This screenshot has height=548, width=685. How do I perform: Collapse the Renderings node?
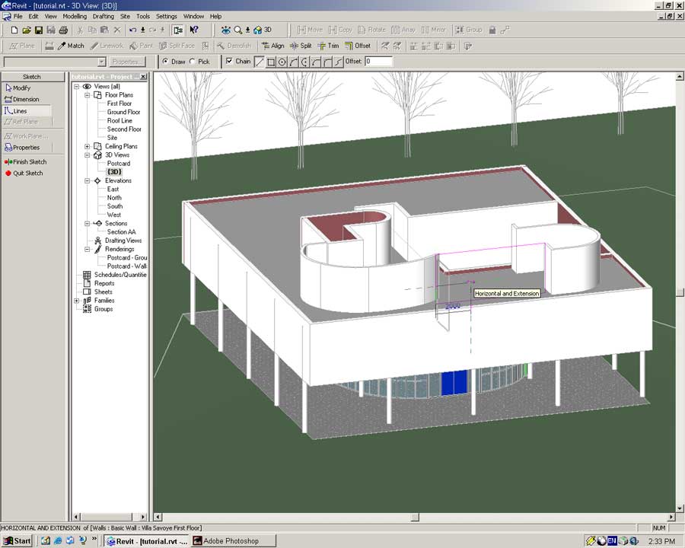(x=87, y=249)
